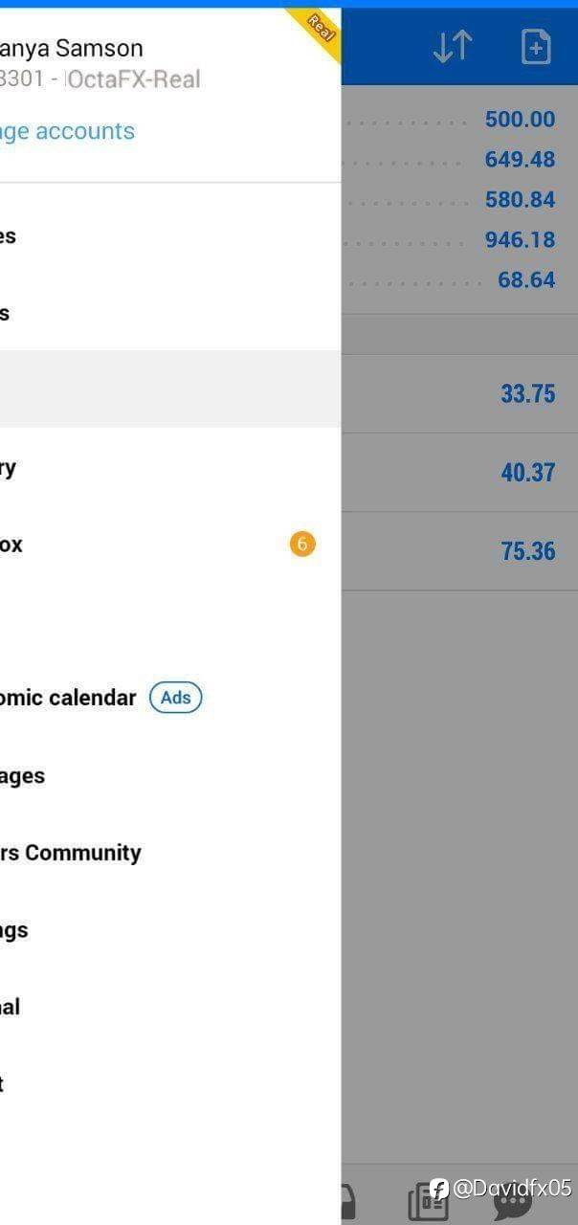Open the Mailbox entry in the drawer

coord(11,545)
